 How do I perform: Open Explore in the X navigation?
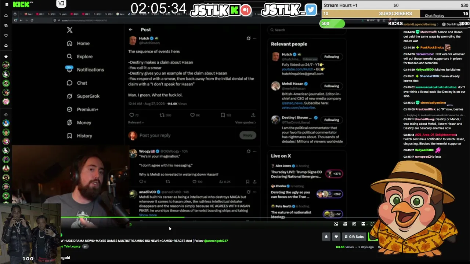point(80,56)
